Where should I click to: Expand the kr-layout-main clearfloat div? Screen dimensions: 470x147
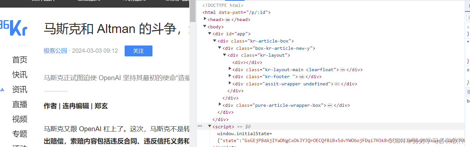pyautogui.click(x=230, y=69)
